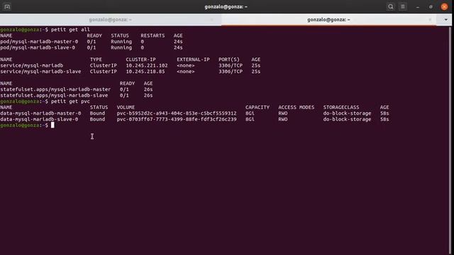454x255 pixels.
Task: Open the terminal search icon
Action: pos(390,6)
